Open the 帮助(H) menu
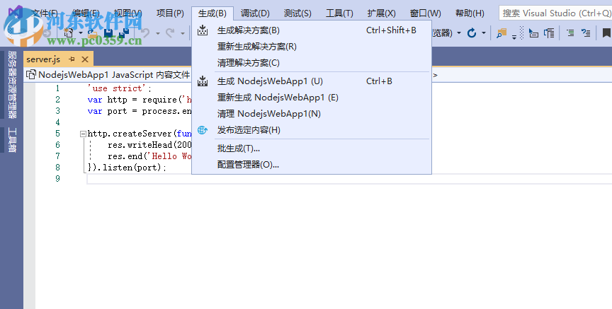612x309 pixels. (x=470, y=13)
